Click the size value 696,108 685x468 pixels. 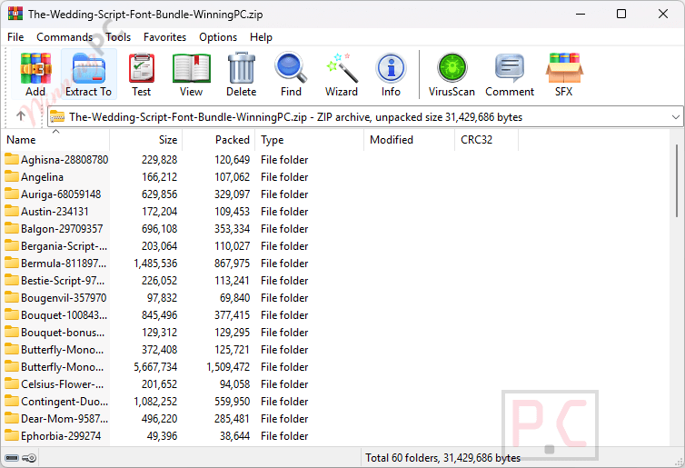click(x=160, y=228)
